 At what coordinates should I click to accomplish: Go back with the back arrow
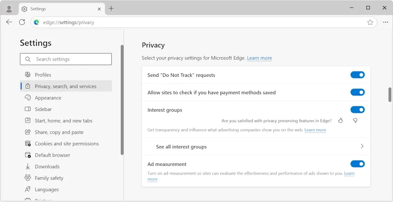point(9,22)
